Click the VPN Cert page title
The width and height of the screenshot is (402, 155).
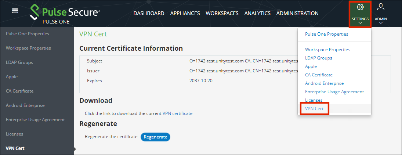point(93,34)
